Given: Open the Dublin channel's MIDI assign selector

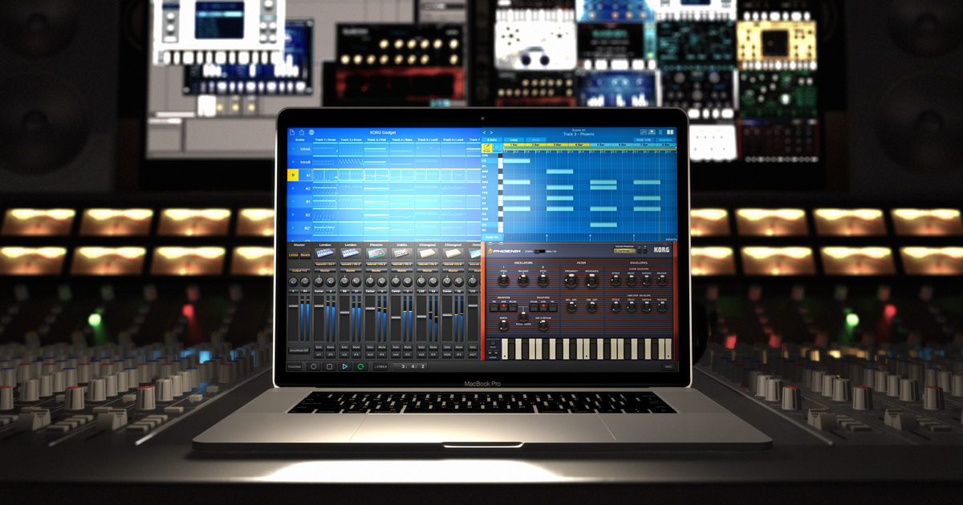Looking at the screenshot, I should tap(402, 264).
